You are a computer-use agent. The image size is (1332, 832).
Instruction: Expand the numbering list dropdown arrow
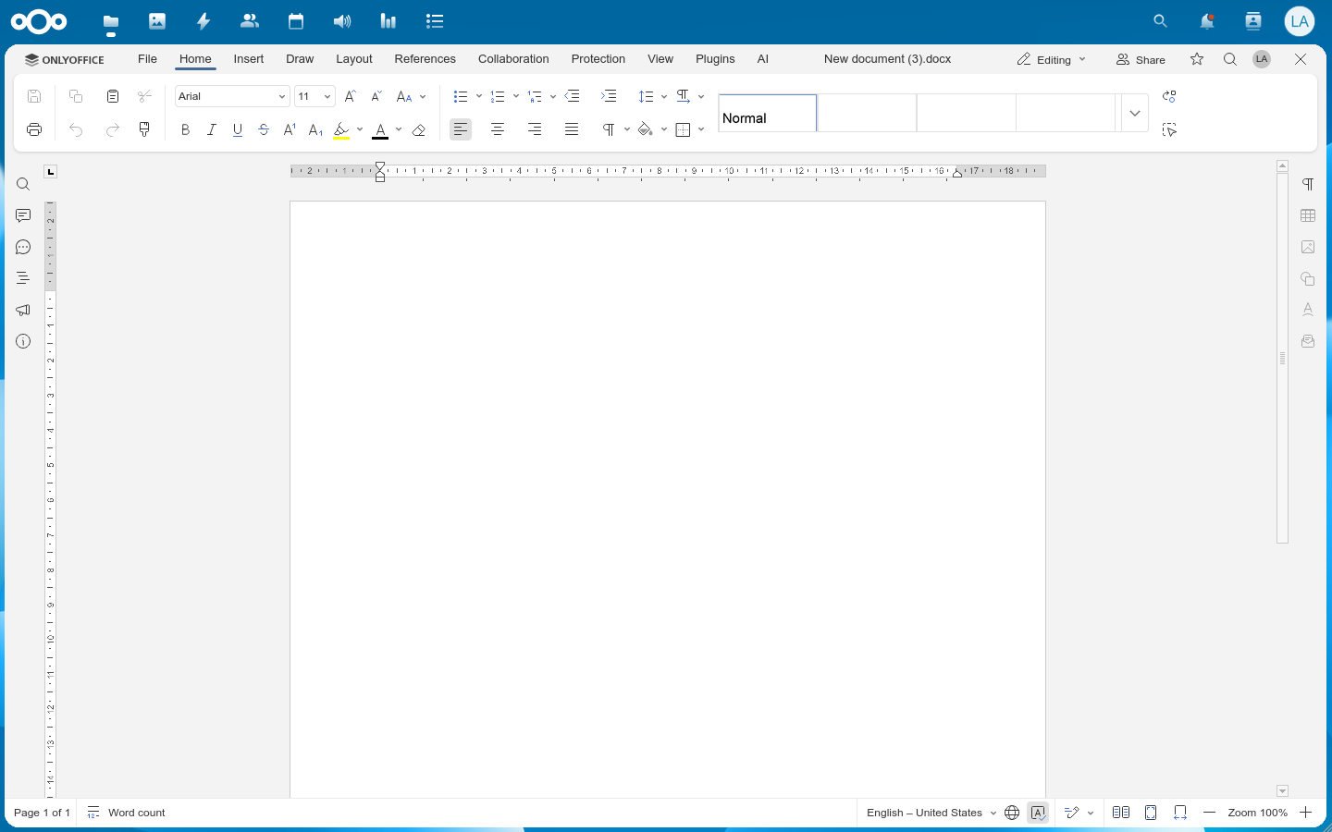pos(515,96)
